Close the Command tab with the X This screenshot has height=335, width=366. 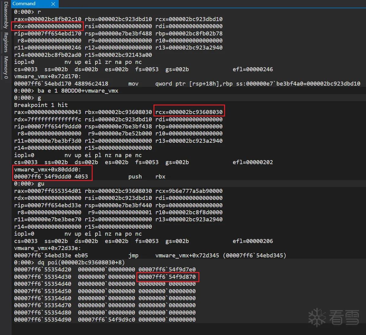click(x=53, y=4)
